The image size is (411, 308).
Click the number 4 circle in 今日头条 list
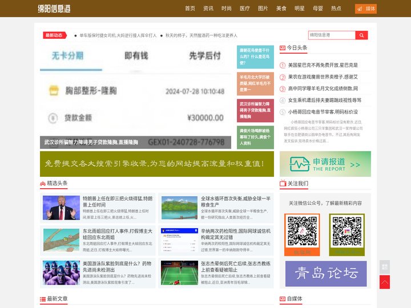(283, 100)
